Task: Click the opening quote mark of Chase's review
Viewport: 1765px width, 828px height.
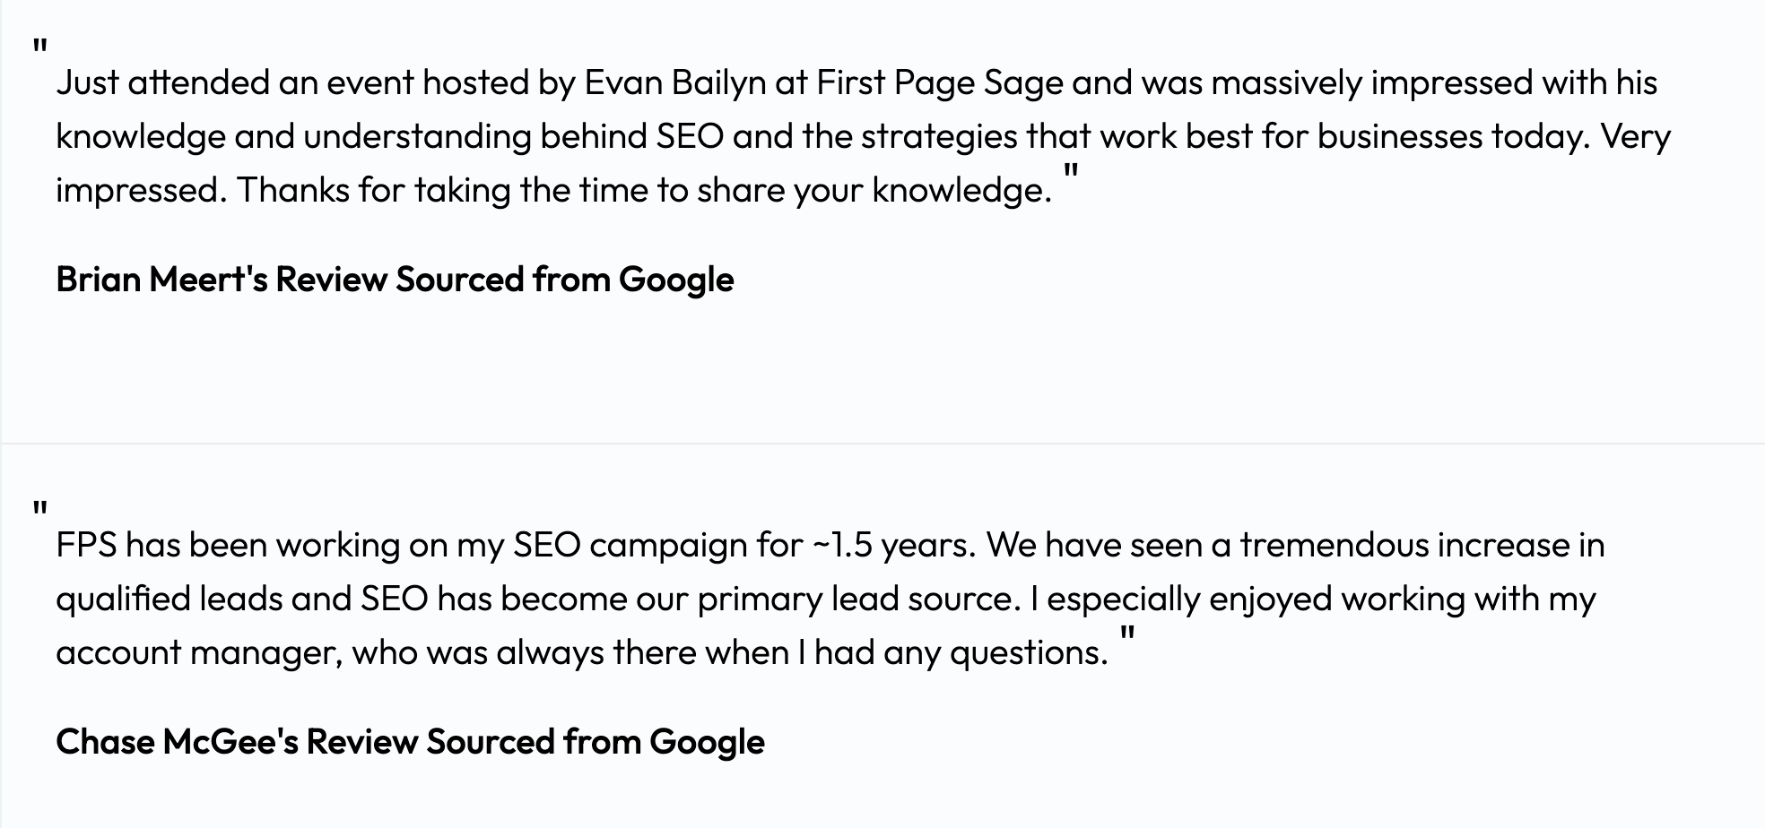Action: [39, 511]
